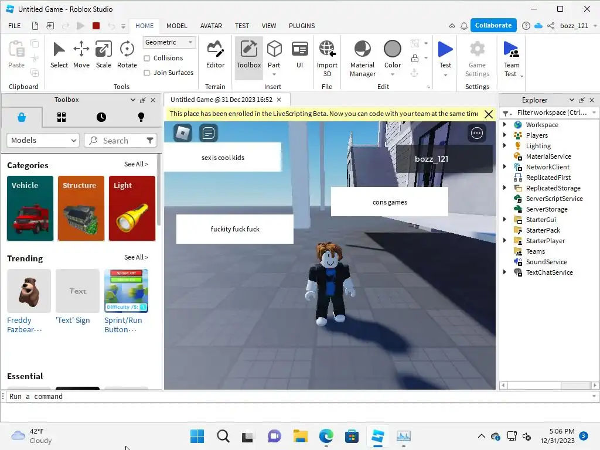Viewport: 600px width, 450px height.
Task: Switch to the AVATAR tab
Action: click(x=211, y=26)
